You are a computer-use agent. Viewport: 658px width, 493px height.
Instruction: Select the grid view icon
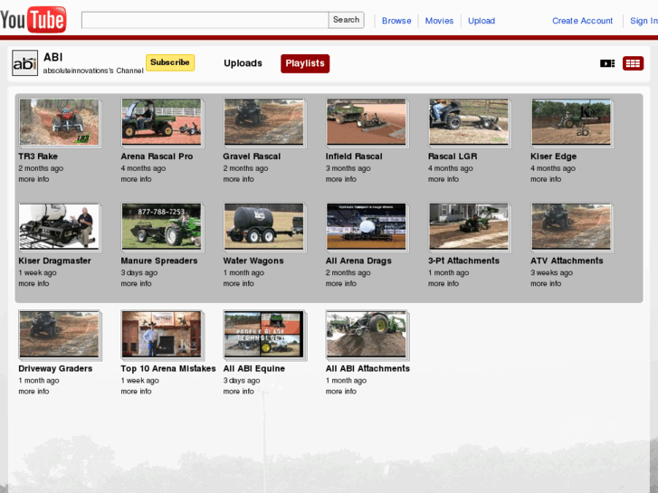pyautogui.click(x=633, y=63)
